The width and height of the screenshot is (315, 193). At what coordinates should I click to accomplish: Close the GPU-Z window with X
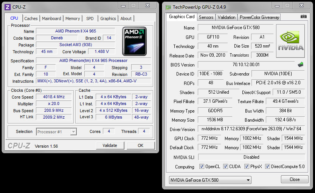[x=301, y=6]
